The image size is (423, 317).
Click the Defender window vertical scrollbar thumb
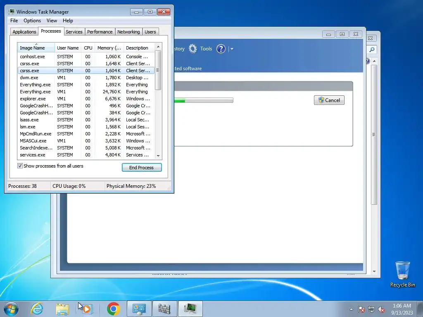click(373, 134)
